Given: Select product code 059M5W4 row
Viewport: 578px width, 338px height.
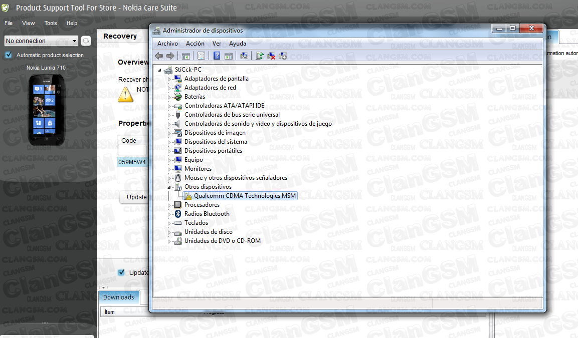Looking at the screenshot, I should coord(133,162).
